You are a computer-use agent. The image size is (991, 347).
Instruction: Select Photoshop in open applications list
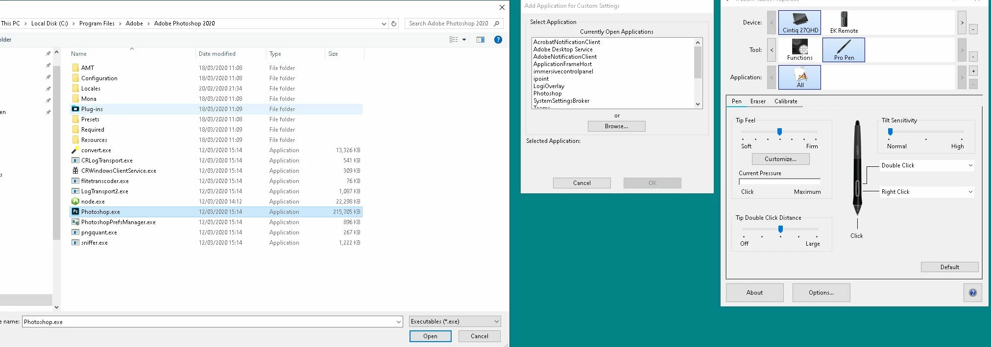[548, 93]
